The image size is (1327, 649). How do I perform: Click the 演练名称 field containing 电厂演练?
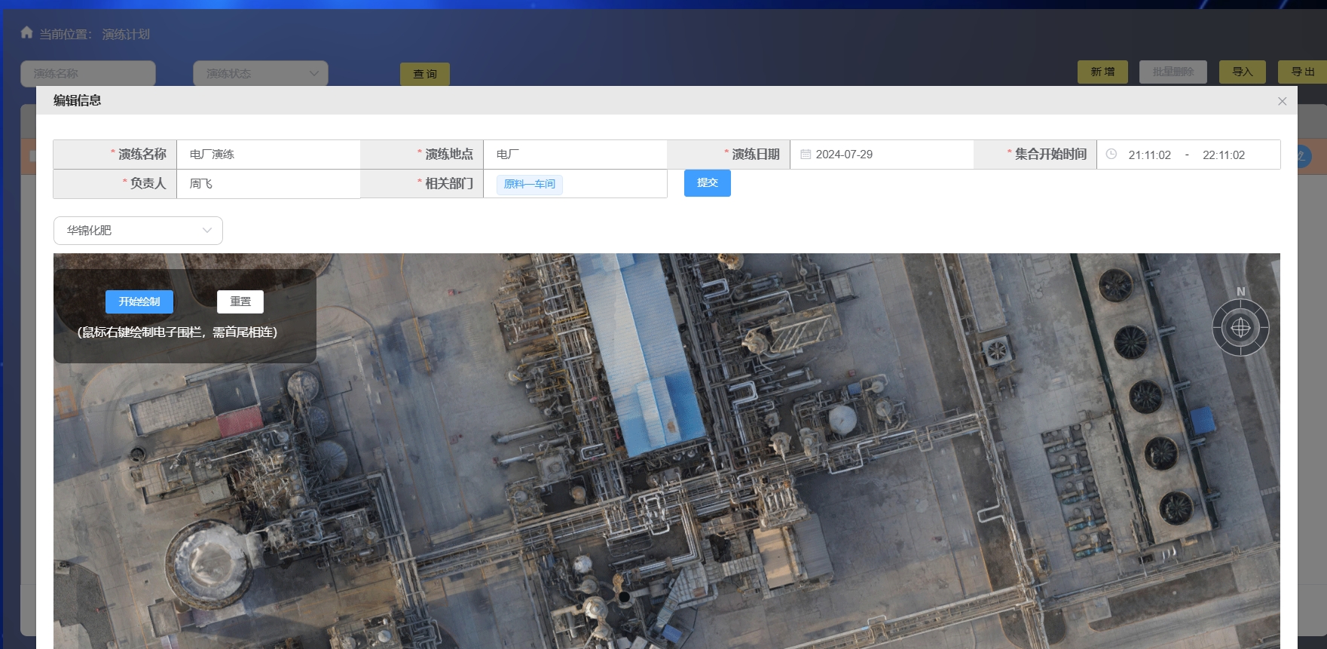(x=268, y=155)
